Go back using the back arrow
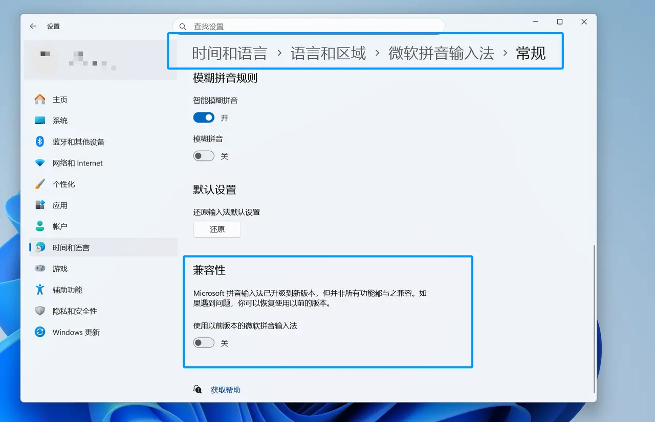The width and height of the screenshot is (655, 422). (x=33, y=26)
